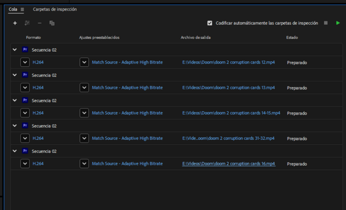Click the Add Output settings icon
The width and height of the screenshot is (346, 210).
27,23
